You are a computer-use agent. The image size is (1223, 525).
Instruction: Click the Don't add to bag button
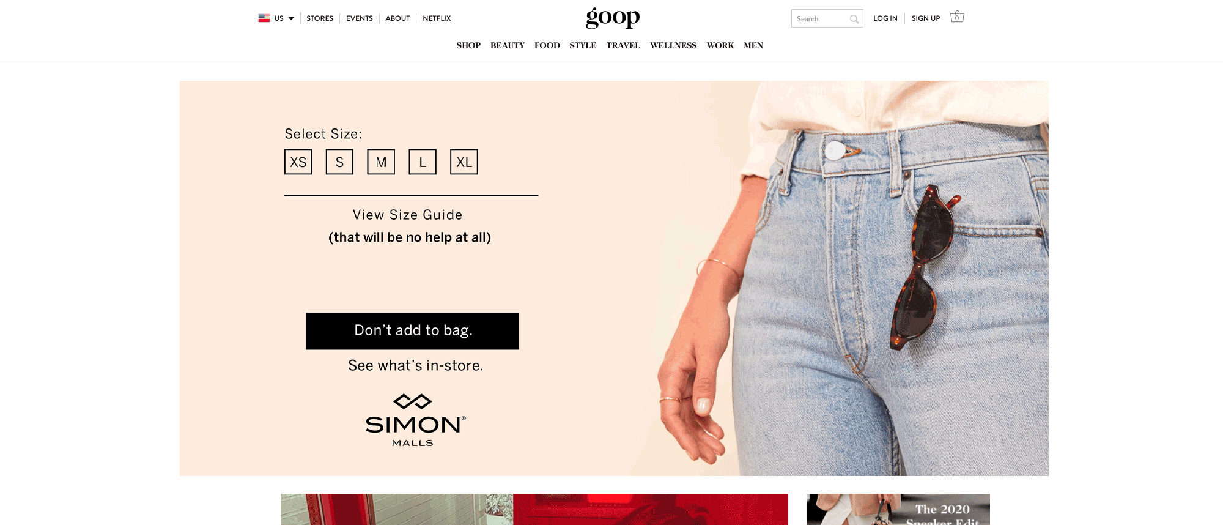point(412,331)
